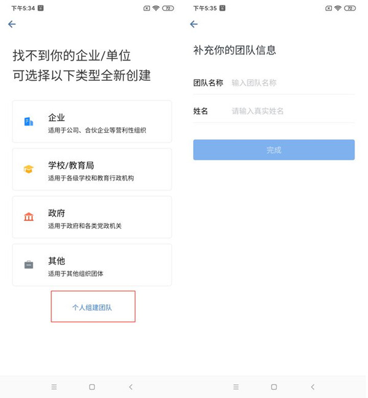Tap the back arrow on the left screen

point(12,24)
